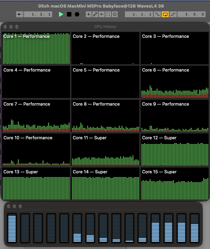Close the blue CPU meter window
This screenshot has height=249, width=210.
pyautogui.click(x=9, y=206)
